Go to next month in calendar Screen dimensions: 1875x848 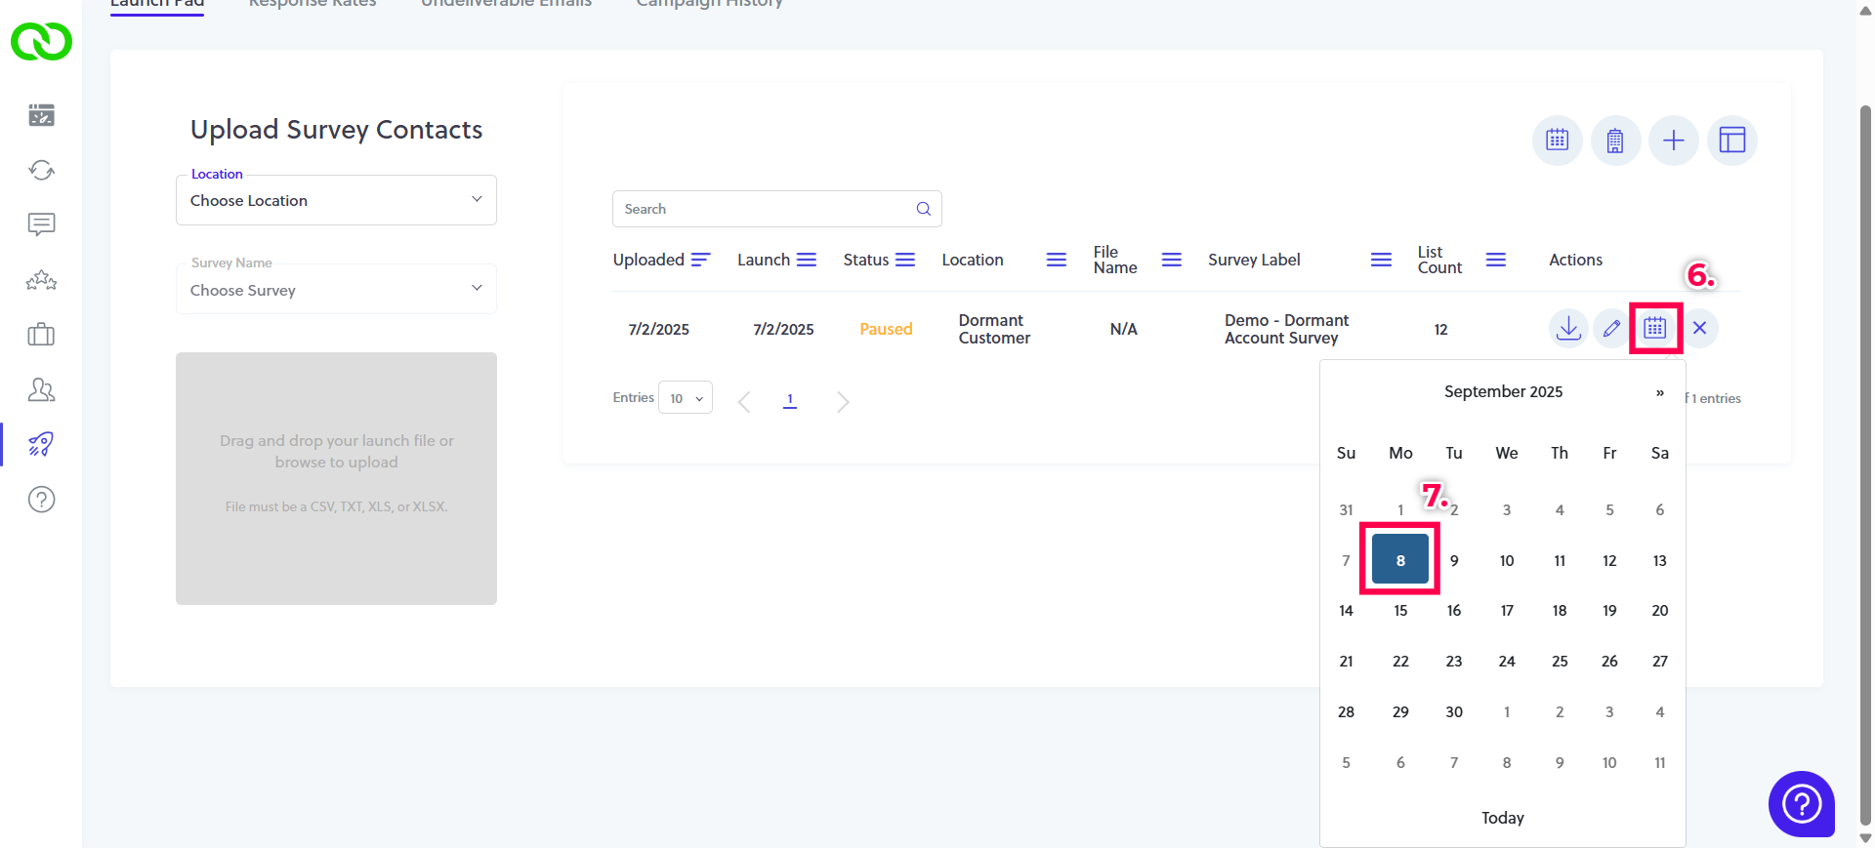1659,392
